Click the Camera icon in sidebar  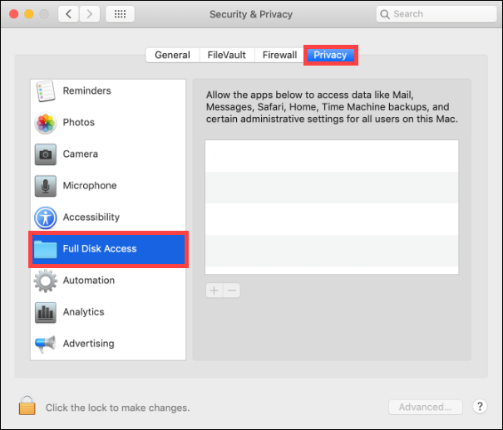point(45,154)
